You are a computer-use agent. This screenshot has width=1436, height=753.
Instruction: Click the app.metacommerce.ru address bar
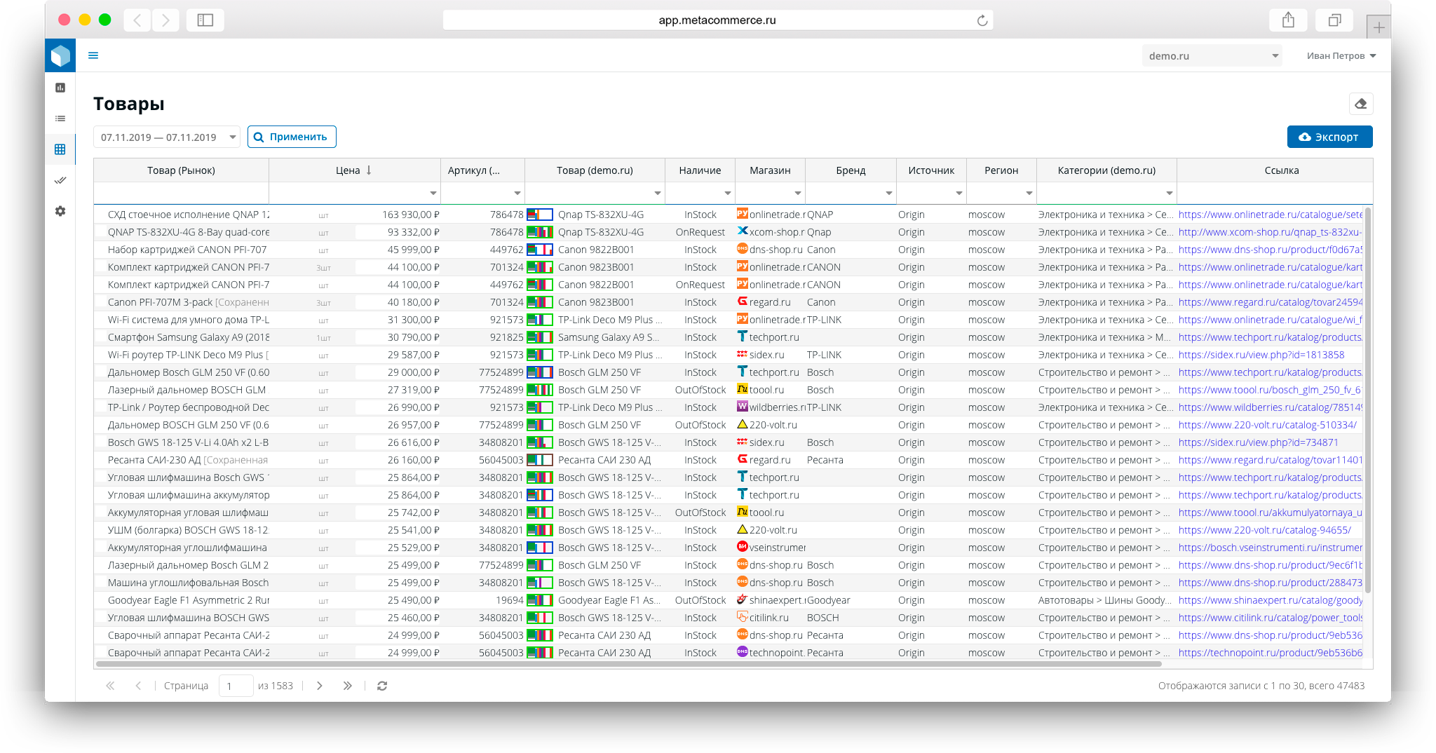tap(717, 20)
